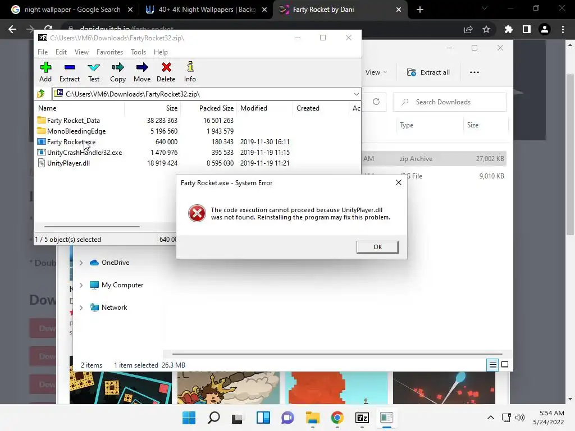This screenshot has height=431, width=575.
Task: Open taskbar Search
Action: point(214,418)
